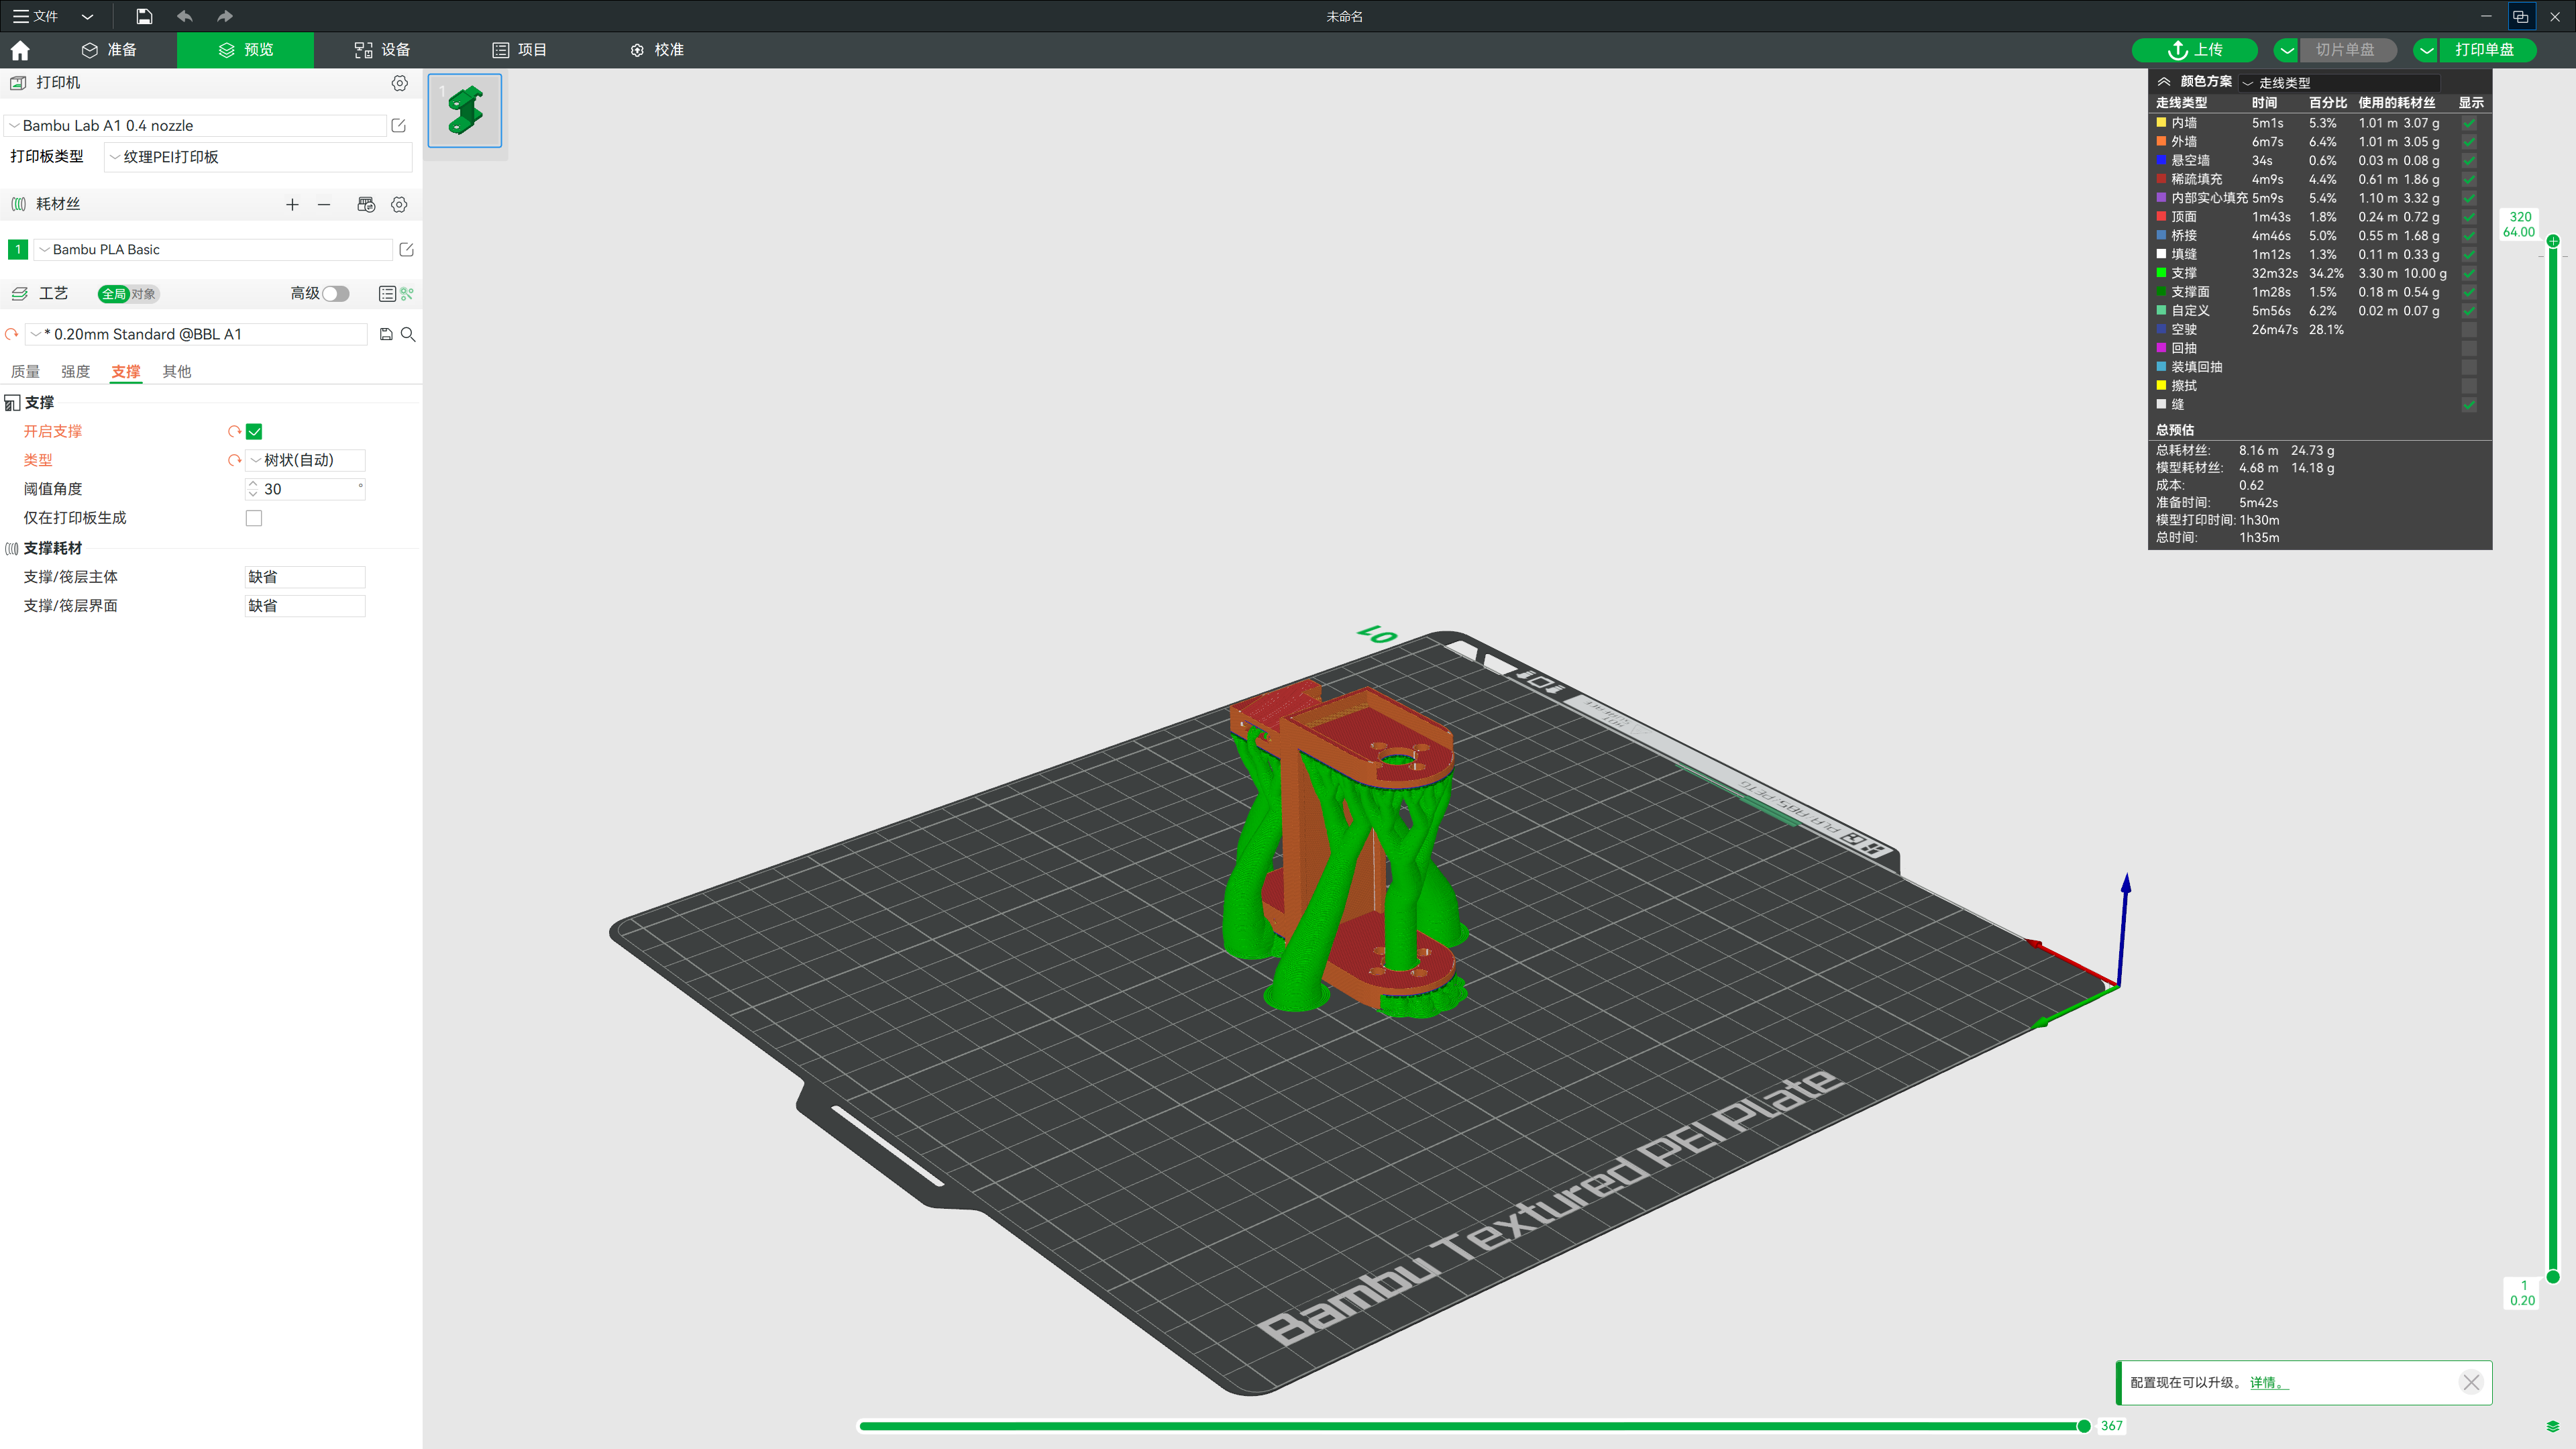
Task: Click the home icon
Action: tap(20, 50)
